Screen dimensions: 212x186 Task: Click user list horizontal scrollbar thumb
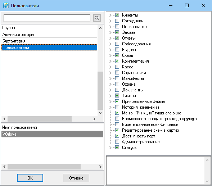(44, 167)
